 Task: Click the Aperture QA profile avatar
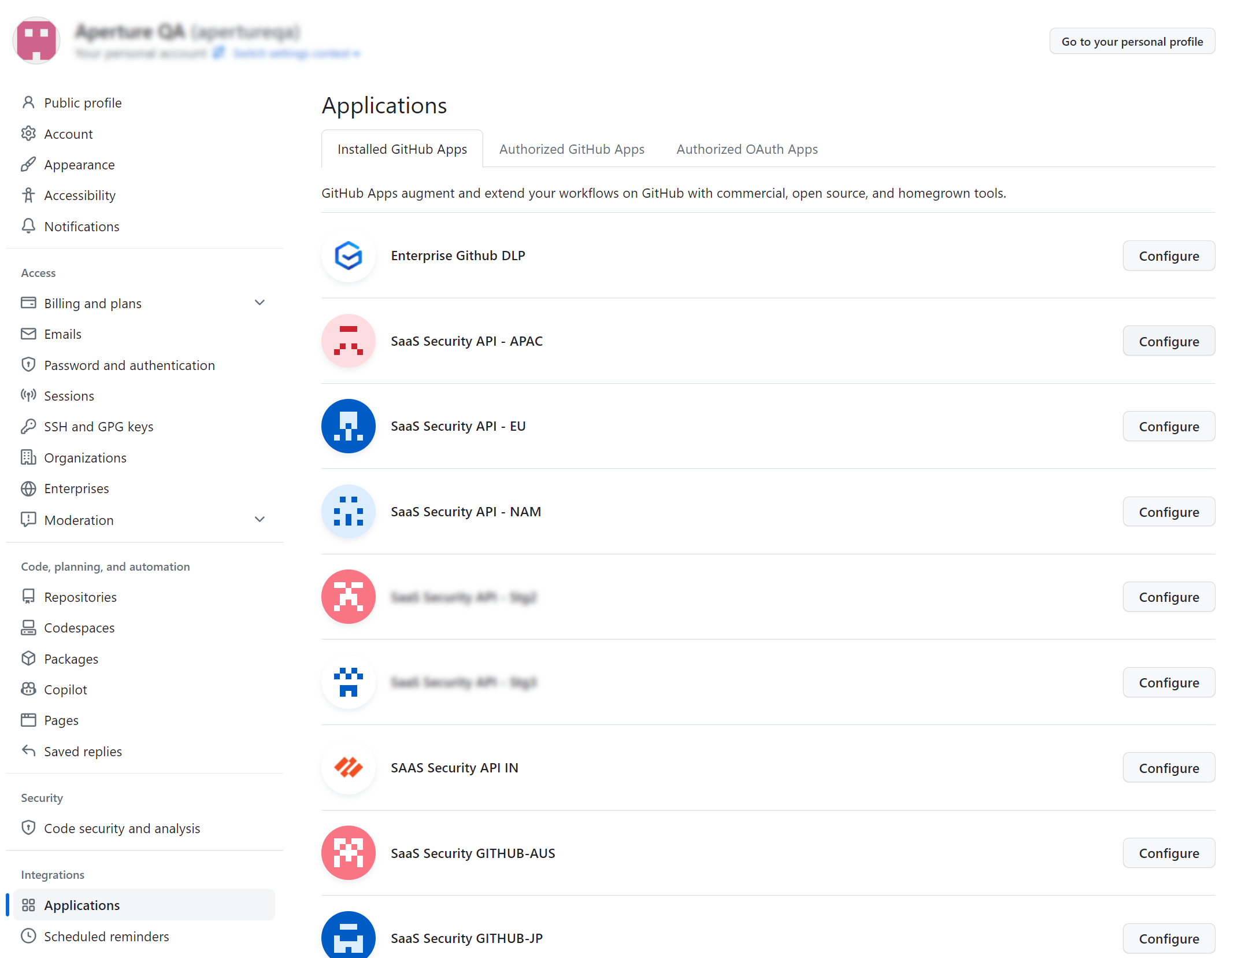[36, 40]
